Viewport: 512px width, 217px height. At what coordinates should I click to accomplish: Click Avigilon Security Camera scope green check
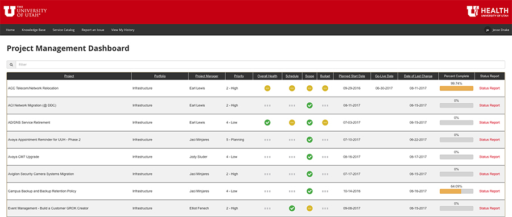[x=309, y=174]
